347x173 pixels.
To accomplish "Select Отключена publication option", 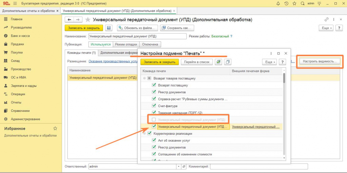I will [x=150, y=44].
